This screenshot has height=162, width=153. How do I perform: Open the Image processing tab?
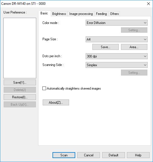(81, 14)
